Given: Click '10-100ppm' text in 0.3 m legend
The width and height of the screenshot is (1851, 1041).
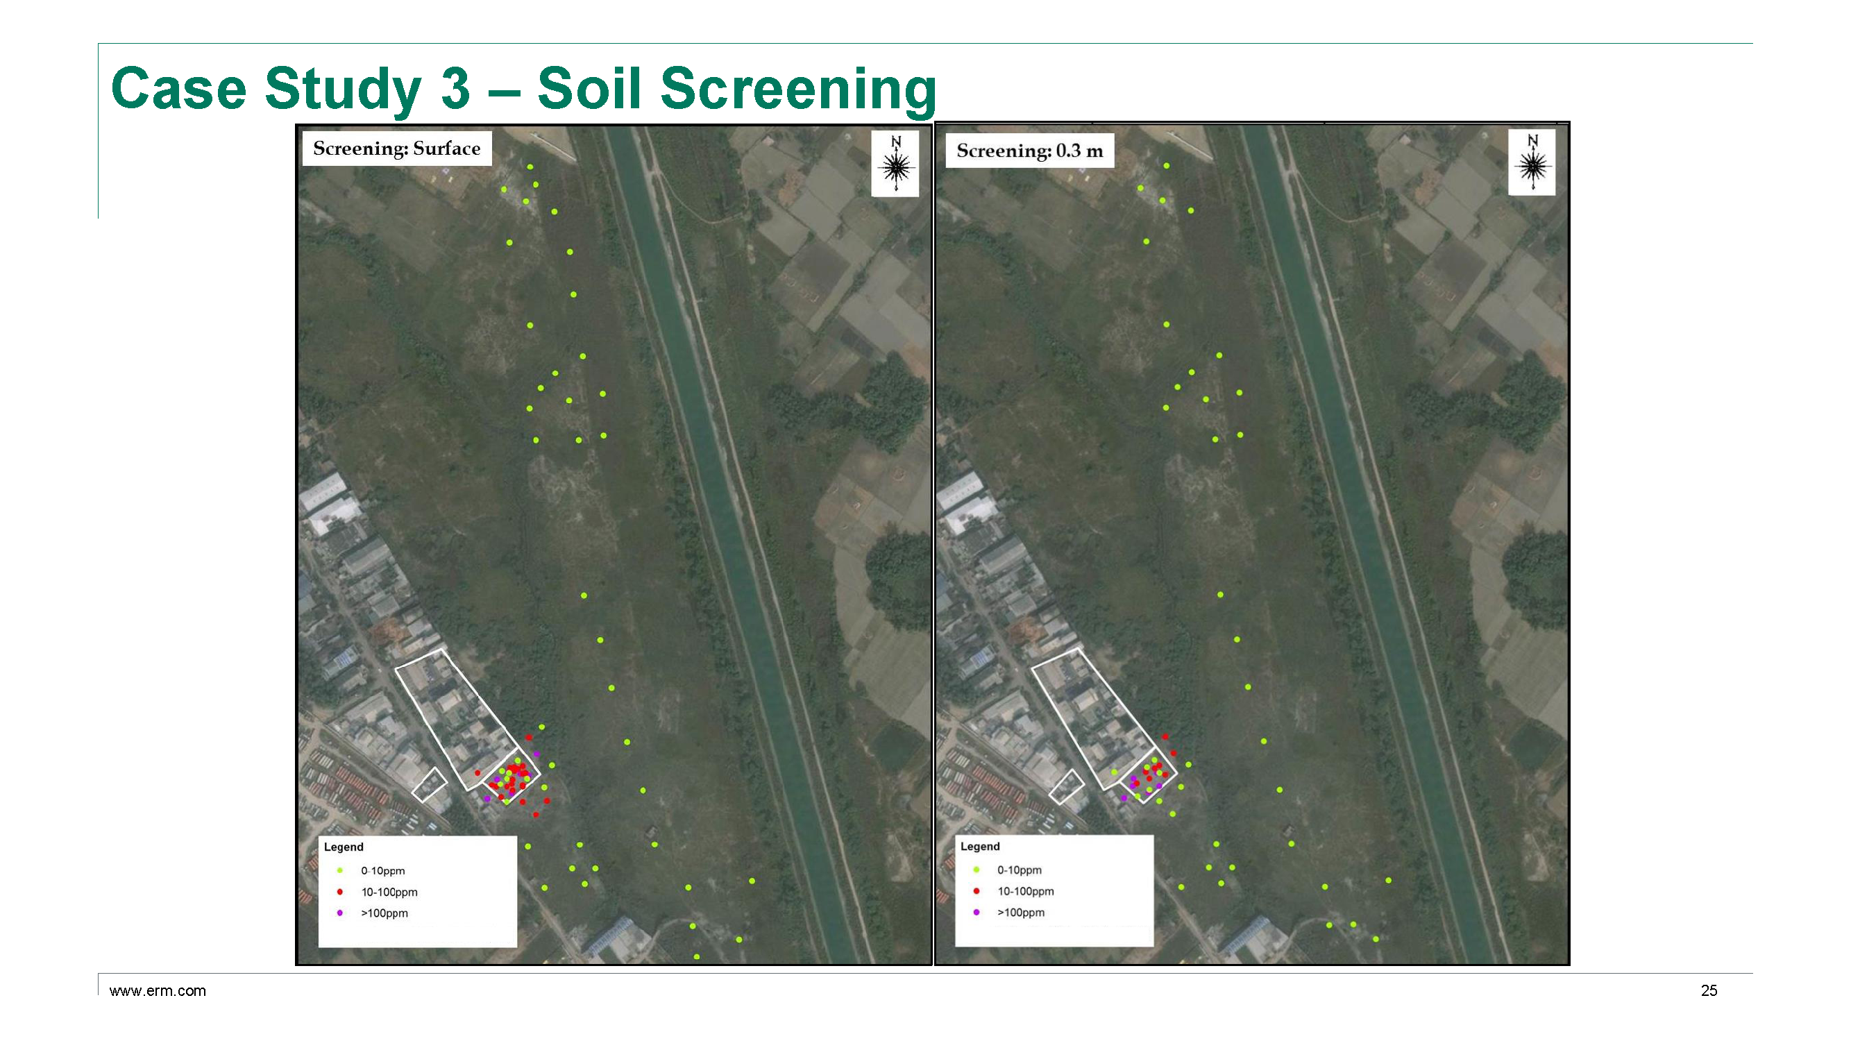Looking at the screenshot, I should [1026, 892].
